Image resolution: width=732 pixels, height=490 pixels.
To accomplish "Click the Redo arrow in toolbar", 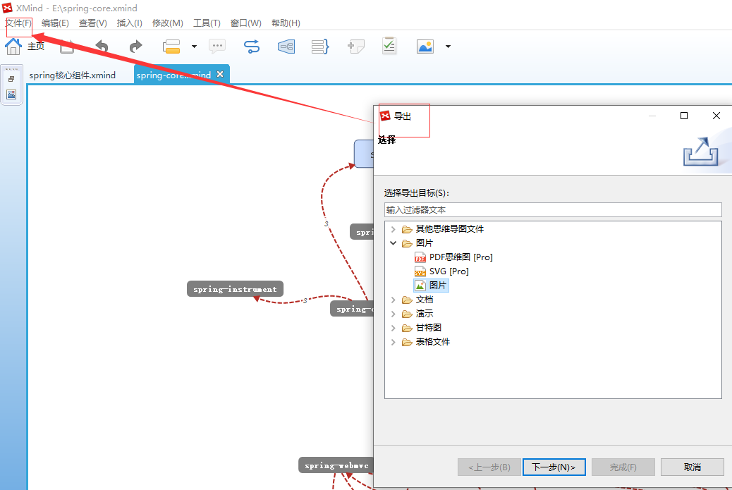I will (x=136, y=47).
